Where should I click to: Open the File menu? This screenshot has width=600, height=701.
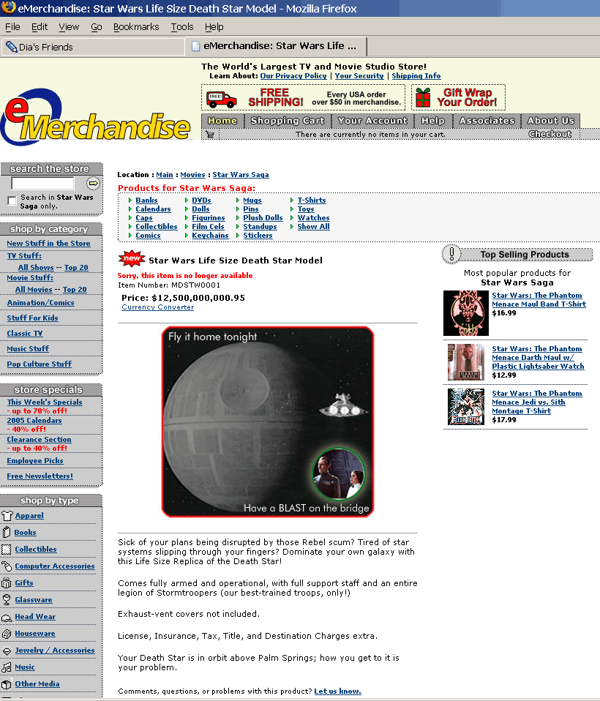[x=12, y=27]
